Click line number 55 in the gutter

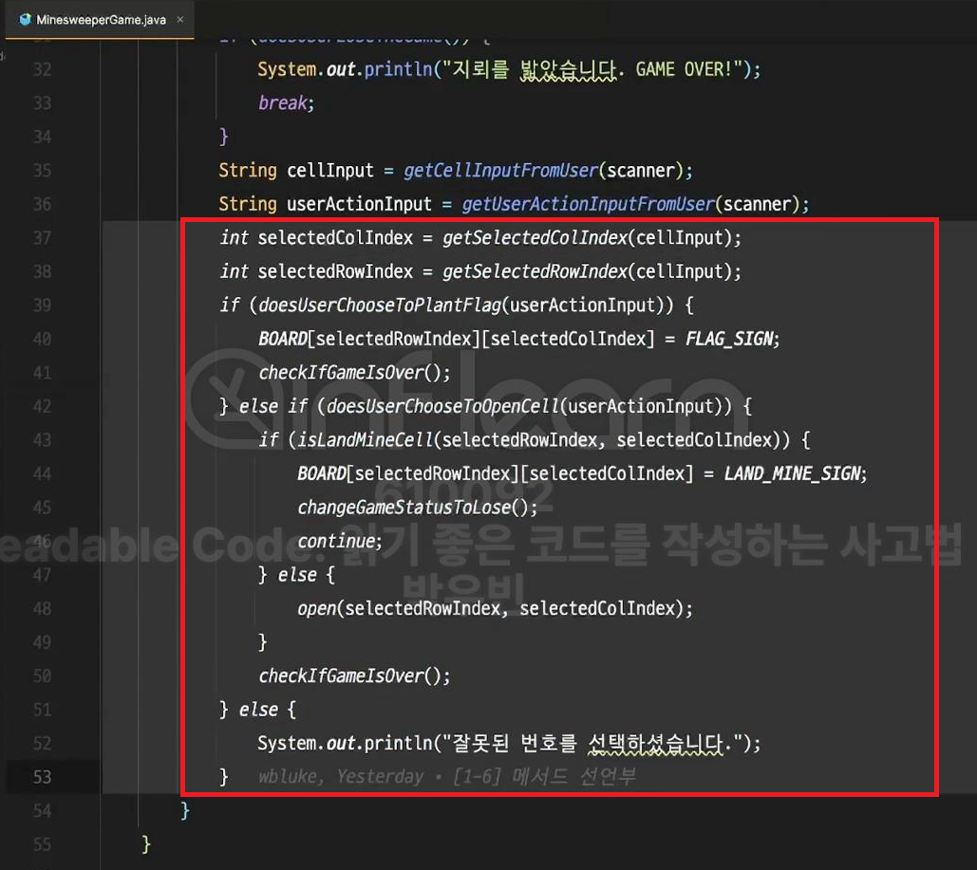(x=42, y=844)
